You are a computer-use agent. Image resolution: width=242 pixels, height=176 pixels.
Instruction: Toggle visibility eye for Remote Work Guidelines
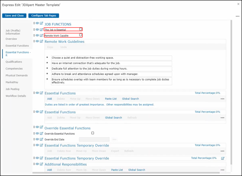[37, 41]
